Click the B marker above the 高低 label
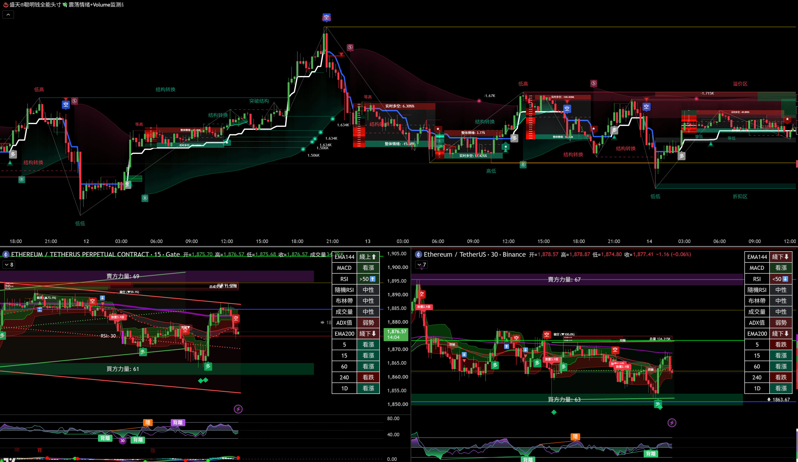Image resolution: width=798 pixels, height=462 pixels. 523,165
